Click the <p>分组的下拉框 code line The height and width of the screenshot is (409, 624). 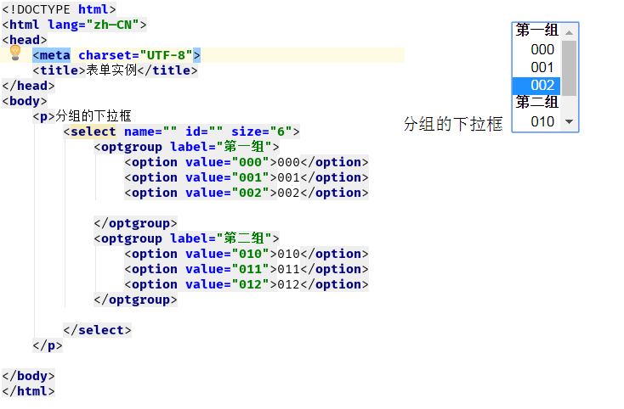82,116
